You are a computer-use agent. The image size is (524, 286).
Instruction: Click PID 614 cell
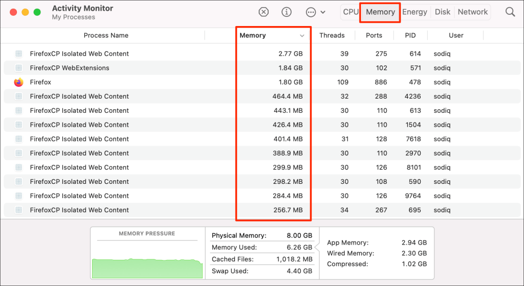click(415, 54)
